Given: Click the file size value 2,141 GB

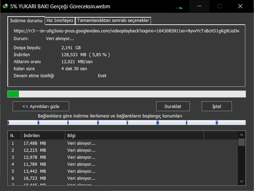Looking at the screenshot, I should click(x=71, y=47).
